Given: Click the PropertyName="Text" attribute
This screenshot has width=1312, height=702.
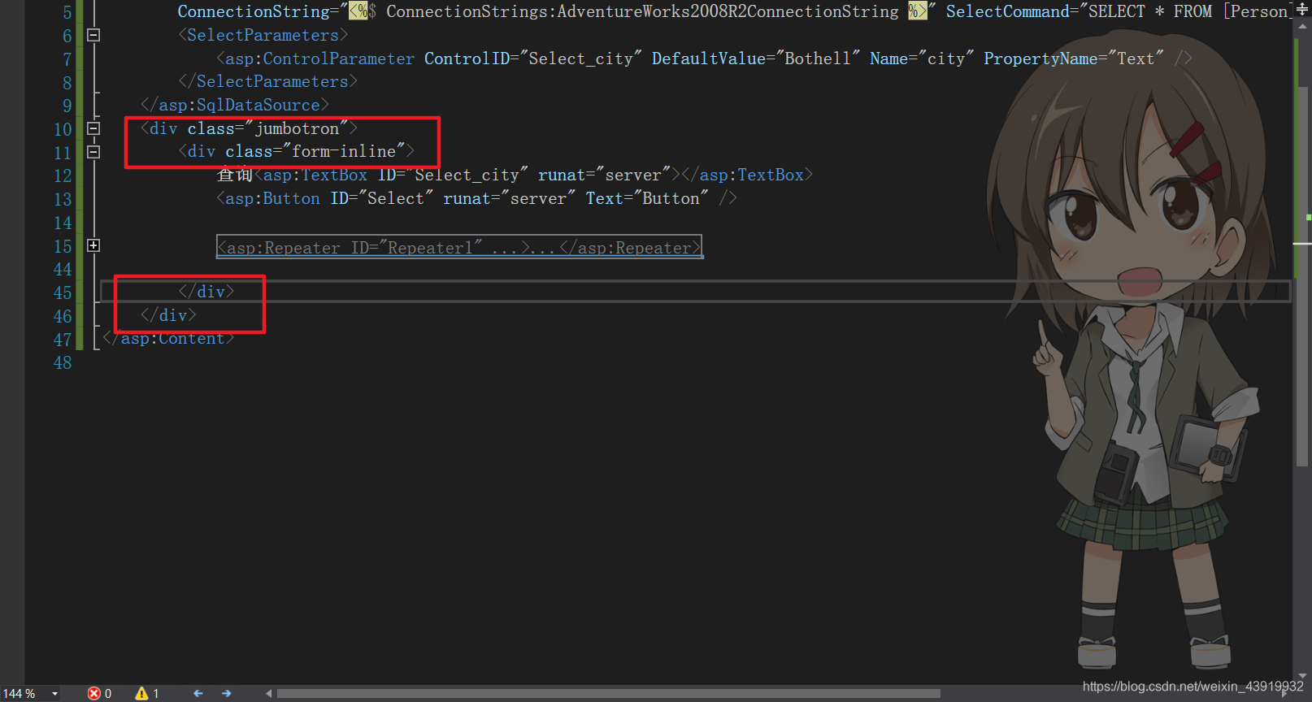Looking at the screenshot, I should pyautogui.click(x=1073, y=58).
